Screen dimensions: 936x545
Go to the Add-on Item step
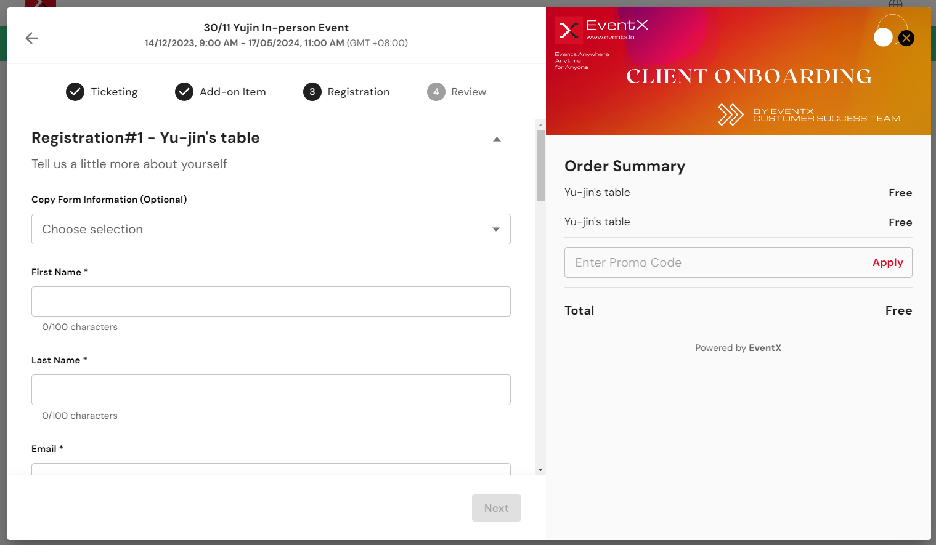(x=233, y=92)
